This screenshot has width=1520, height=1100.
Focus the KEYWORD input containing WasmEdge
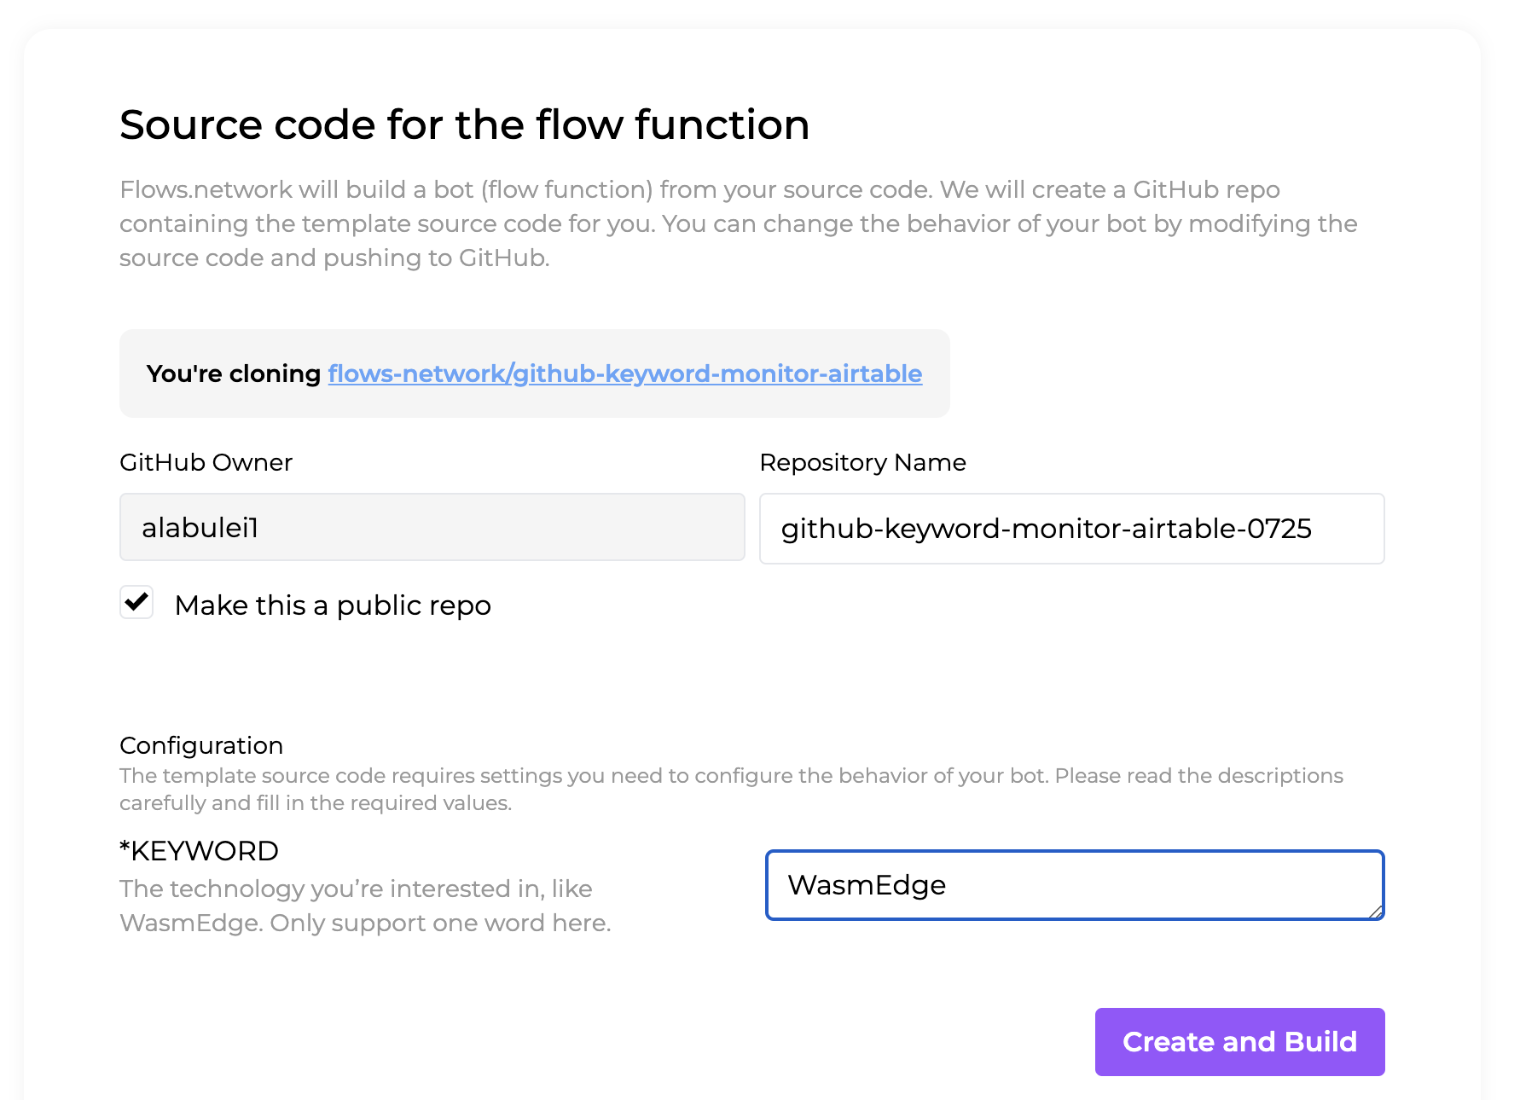(x=1075, y=885)
